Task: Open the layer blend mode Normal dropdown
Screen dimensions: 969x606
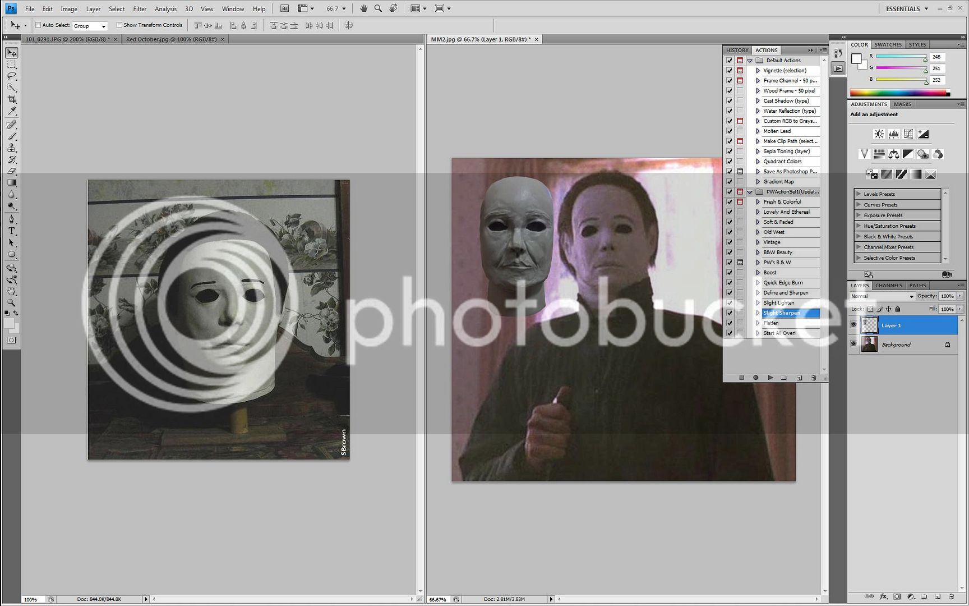Action: coord(882,296)
